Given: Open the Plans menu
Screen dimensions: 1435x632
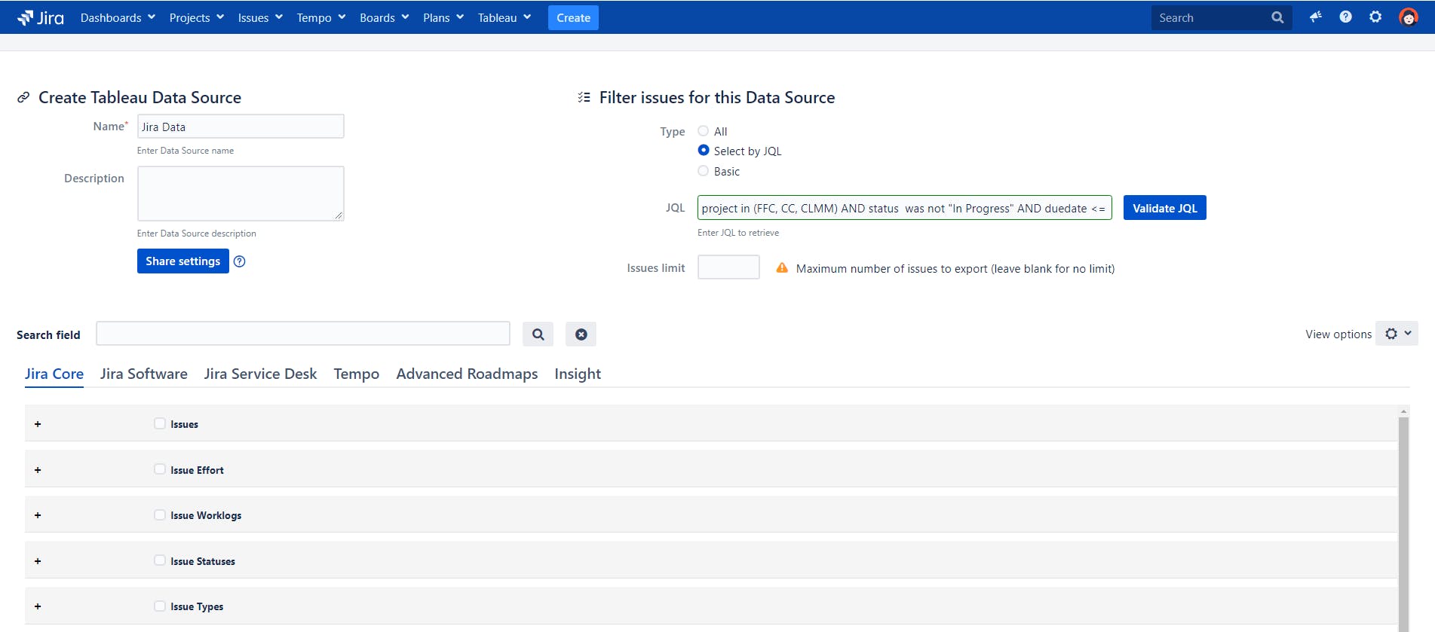Looking at the screenshot, I should coord(443,17).
